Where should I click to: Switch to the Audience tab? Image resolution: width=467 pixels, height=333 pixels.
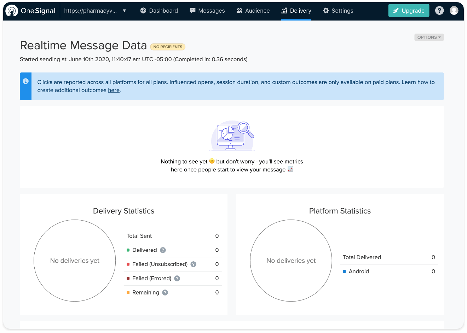point(253,11)
